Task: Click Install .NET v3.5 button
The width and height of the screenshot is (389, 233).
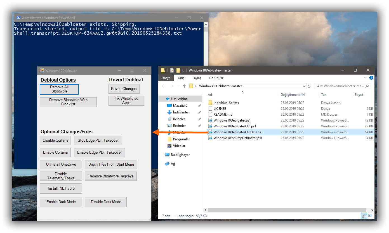Action: point(61,188)
